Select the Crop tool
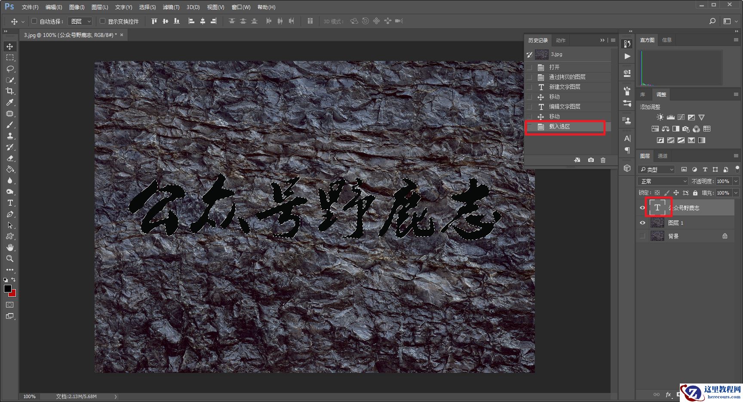 pyautogui.click(x=10, y=91)
